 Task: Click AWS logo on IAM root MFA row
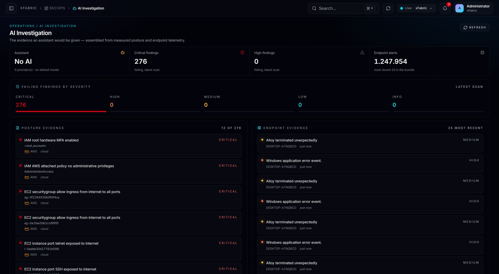(27, 152)
